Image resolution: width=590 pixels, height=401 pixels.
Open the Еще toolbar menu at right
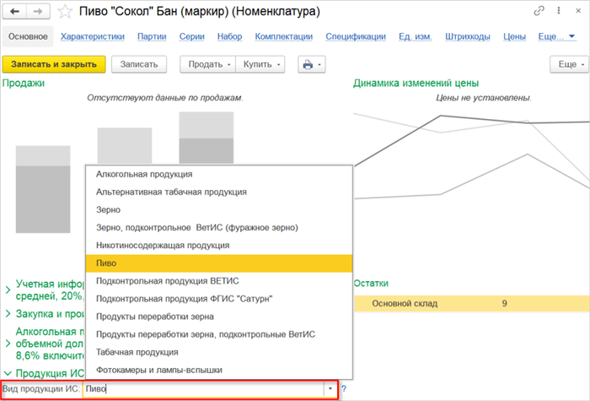point(570,64)
